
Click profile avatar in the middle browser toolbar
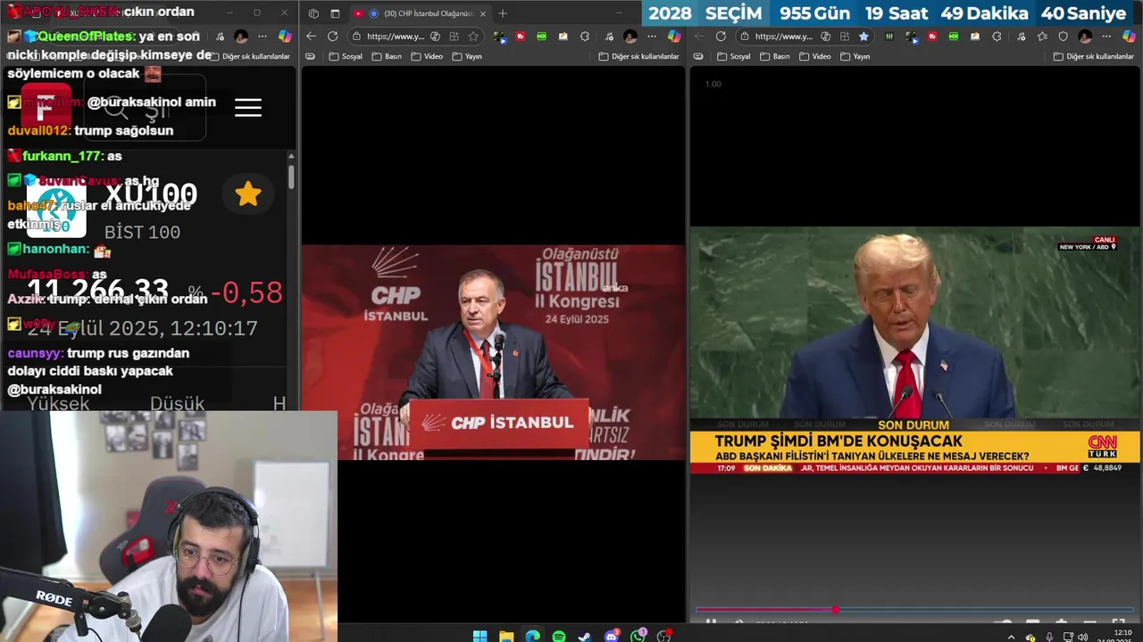pos(630,37)
